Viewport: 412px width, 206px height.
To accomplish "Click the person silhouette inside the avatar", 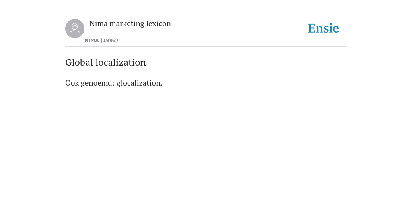I will point(75,29).
